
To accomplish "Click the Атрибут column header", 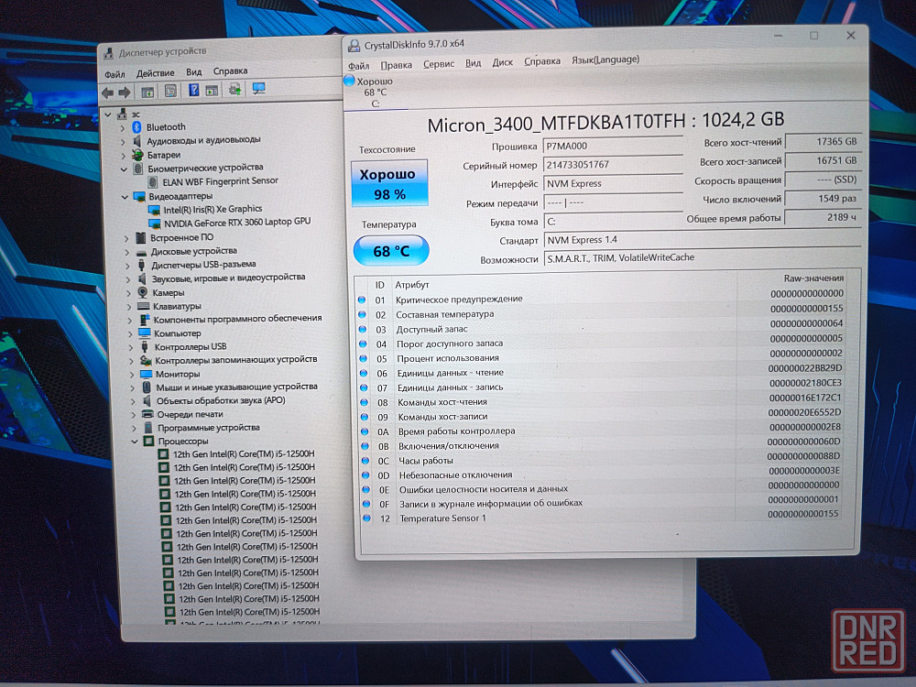I will pos(412,285).
